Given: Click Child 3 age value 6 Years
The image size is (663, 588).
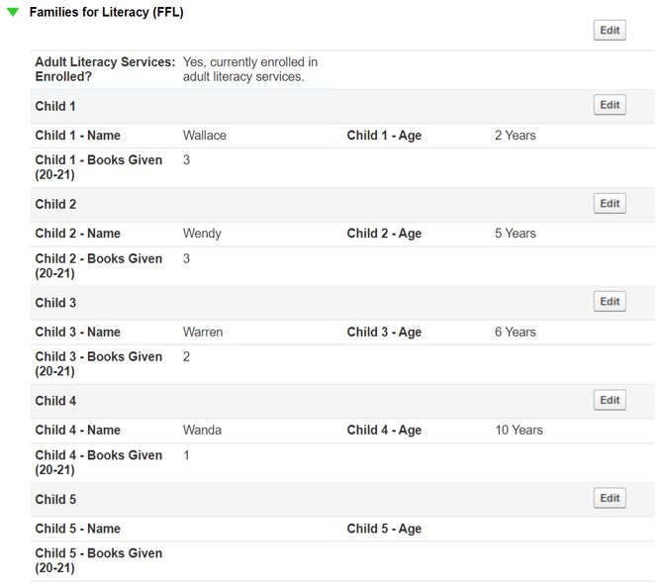Looking at the screenshot, I should pyautogui.click(x=515, y=333).
